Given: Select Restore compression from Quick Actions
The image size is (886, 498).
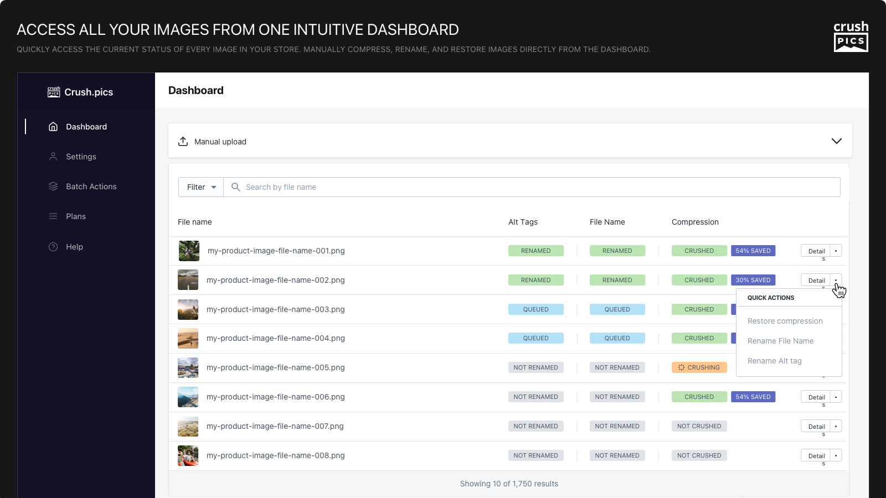Looking at the screenshot, I should [785, 321].
